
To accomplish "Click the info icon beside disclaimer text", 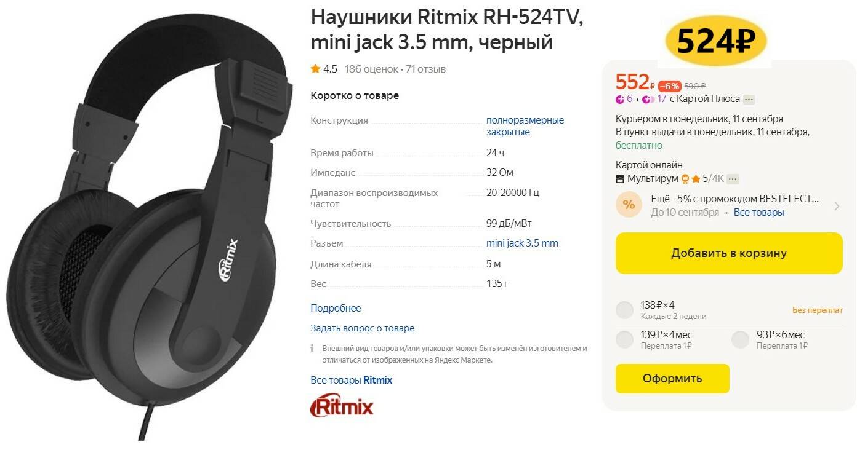I will coord(312,349).
